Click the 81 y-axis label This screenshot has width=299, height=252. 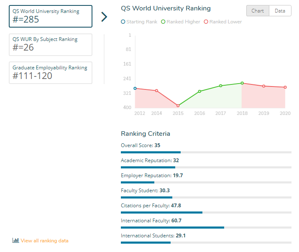(x=128, y=49)
